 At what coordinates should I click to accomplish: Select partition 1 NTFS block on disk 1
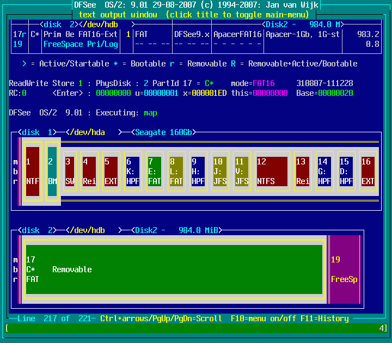(33, 171)
